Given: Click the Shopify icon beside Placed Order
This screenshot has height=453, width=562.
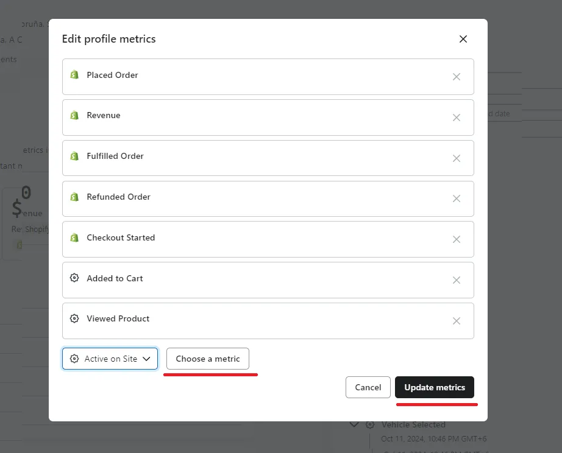Looking at the screenshot, I should click(74, 75).
